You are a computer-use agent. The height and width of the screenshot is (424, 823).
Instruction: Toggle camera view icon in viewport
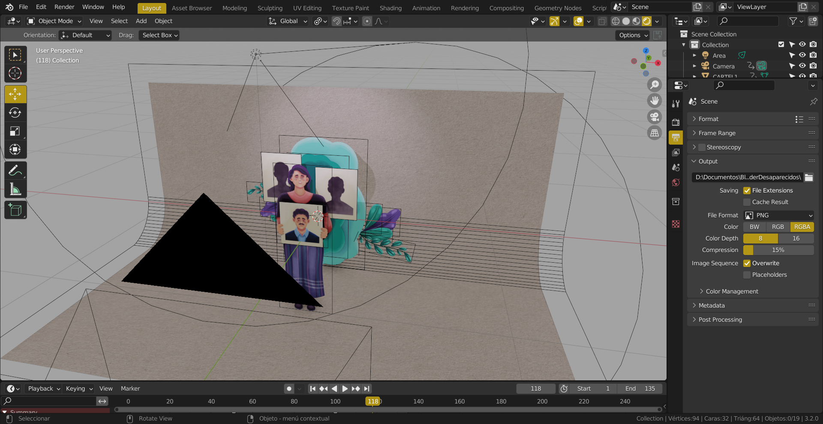click(x=654, y=117)
